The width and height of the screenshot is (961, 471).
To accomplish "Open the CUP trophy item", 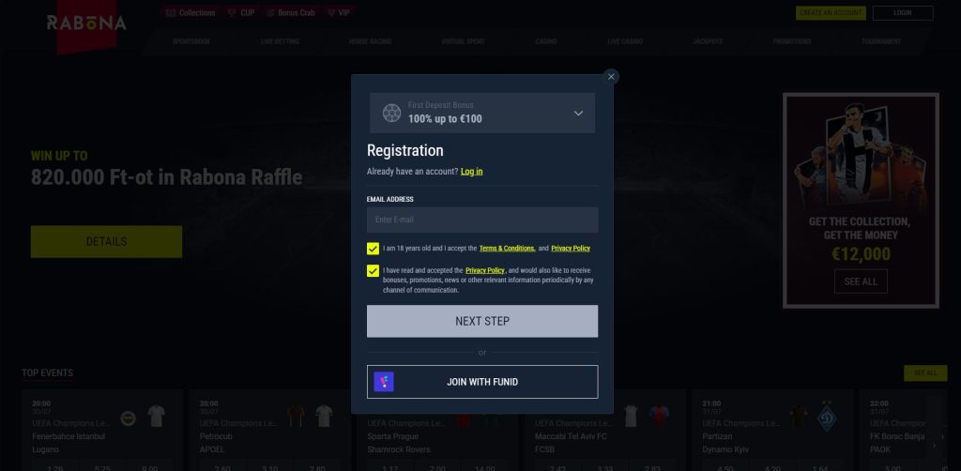I will [x=241, y=12].
